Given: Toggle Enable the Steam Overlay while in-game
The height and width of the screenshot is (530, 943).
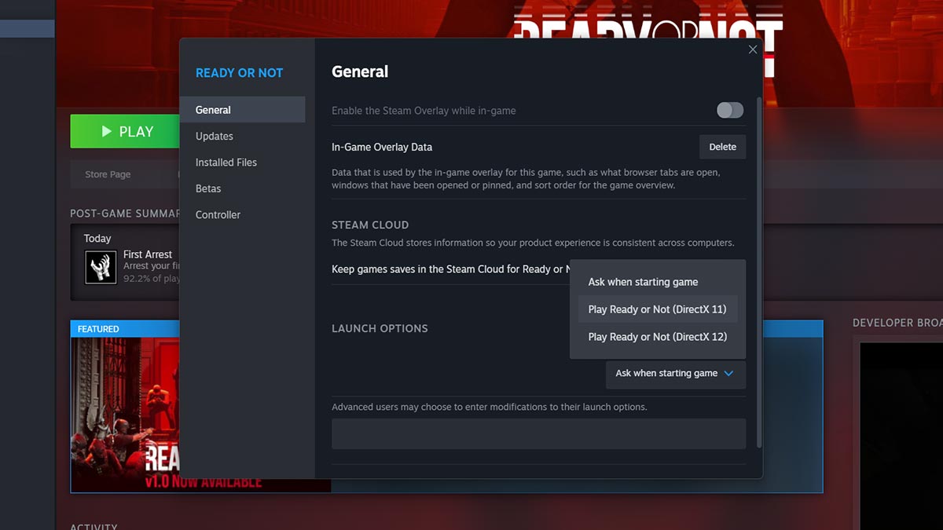Looking at the screenshot, I should [729, 111].
